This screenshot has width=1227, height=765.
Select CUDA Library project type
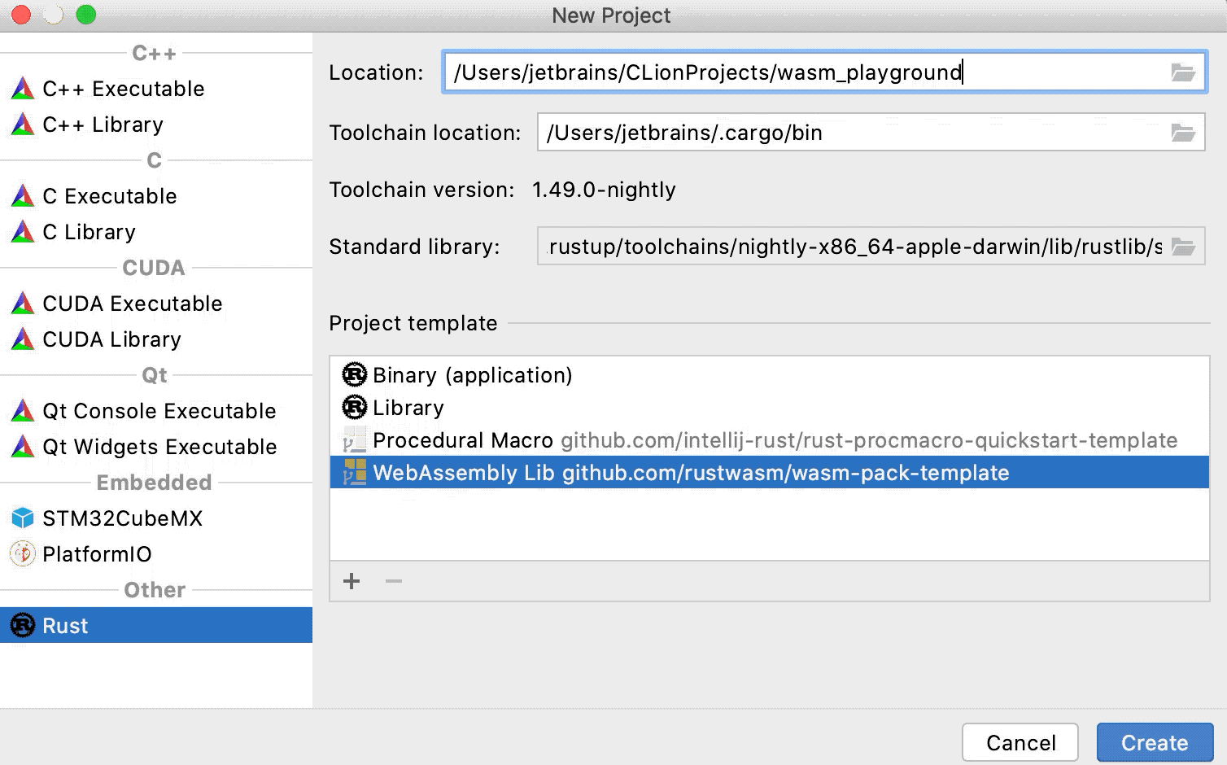(156, 339)
